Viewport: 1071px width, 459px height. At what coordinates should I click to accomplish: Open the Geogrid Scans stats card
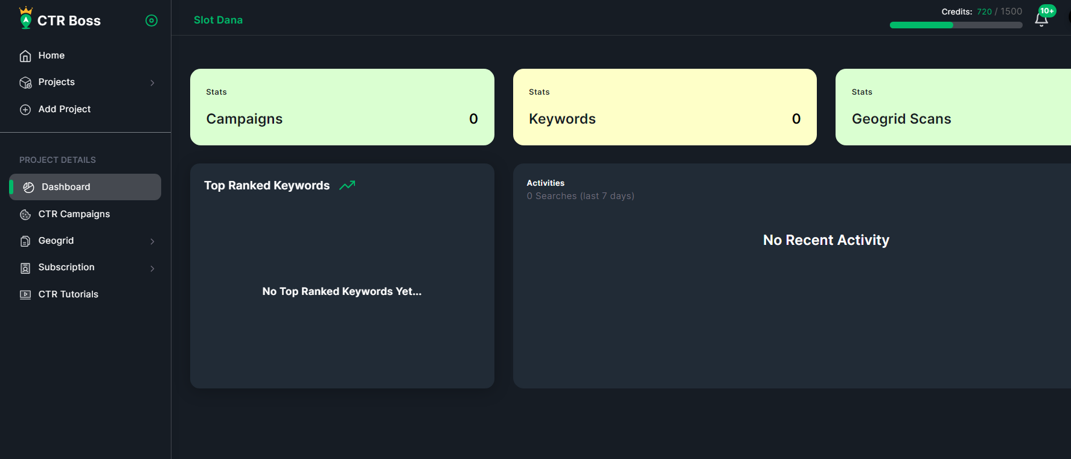click(x=953, y=107)
